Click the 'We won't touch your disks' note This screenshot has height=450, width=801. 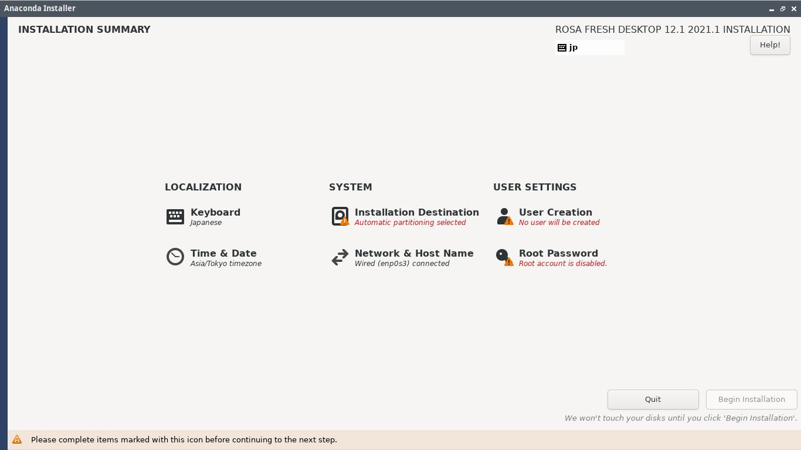pyautogui.click(x=681, y=418)
